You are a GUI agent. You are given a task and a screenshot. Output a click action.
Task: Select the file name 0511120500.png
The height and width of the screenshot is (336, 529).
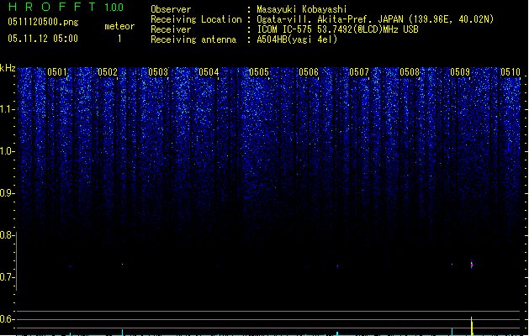(x=43, y=22)
